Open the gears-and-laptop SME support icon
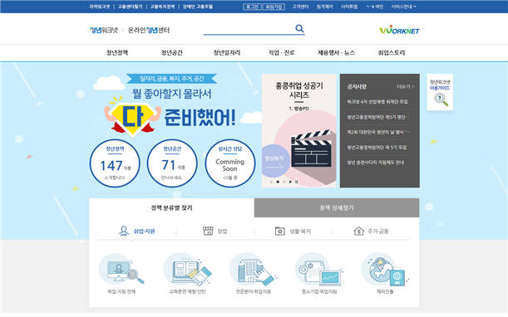The image size is (508, 317). pyautogui.click(x=319, y=269)
